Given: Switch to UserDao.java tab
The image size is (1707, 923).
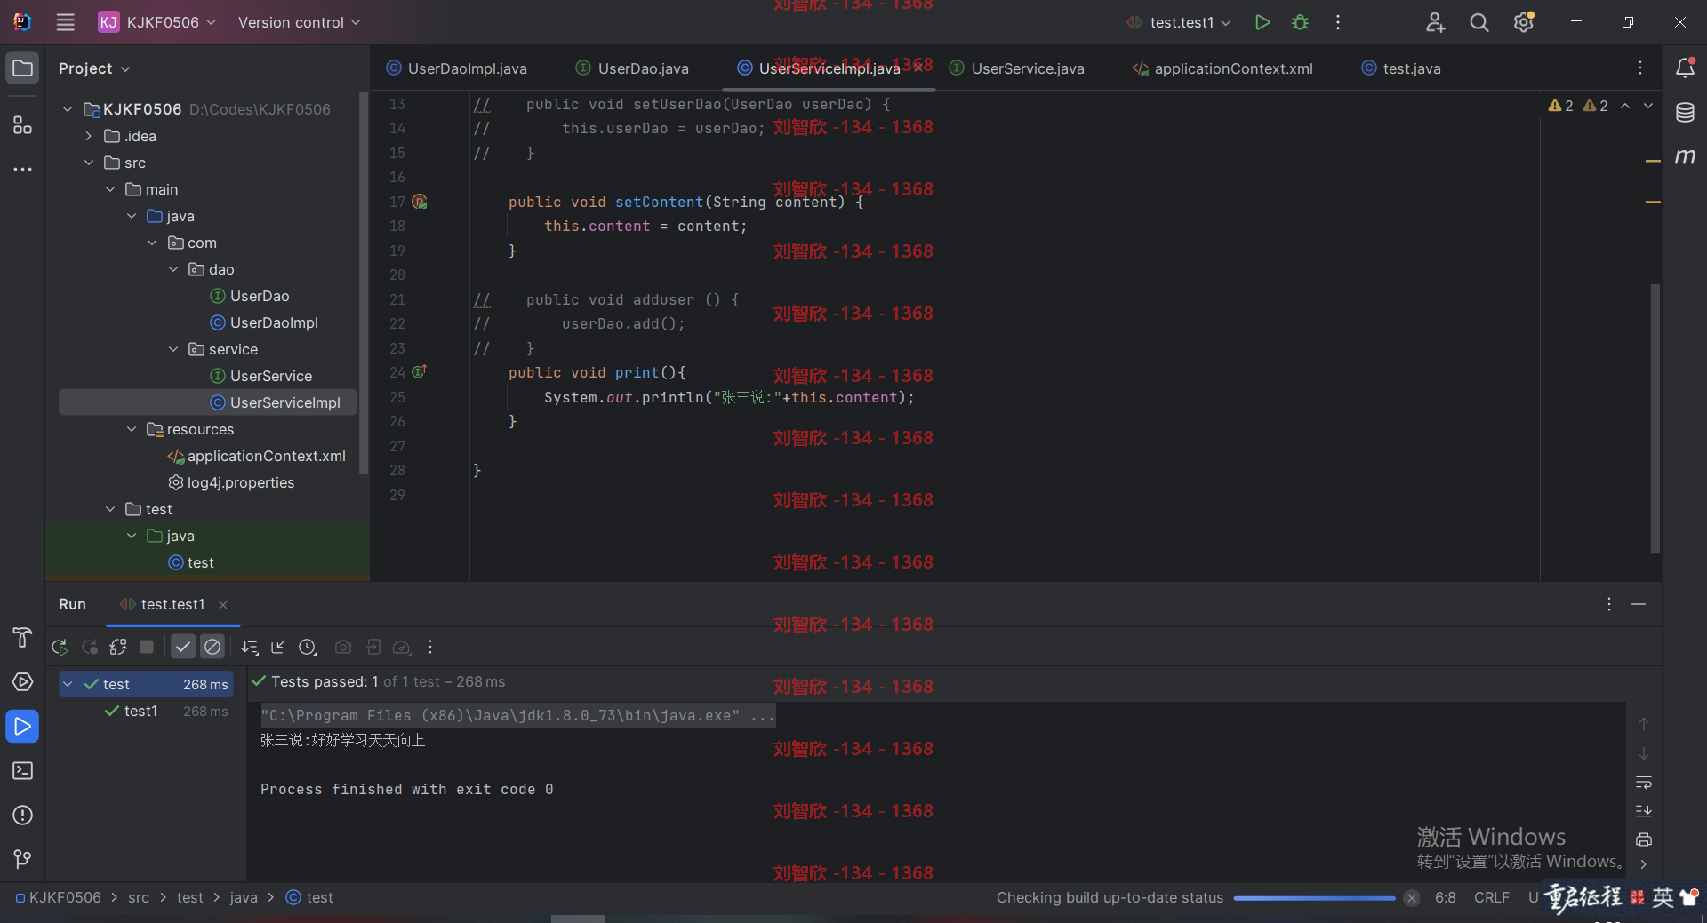Looking at the screenshot, I should (x=632, y=68).
